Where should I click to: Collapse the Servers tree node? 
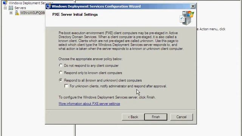5,8
